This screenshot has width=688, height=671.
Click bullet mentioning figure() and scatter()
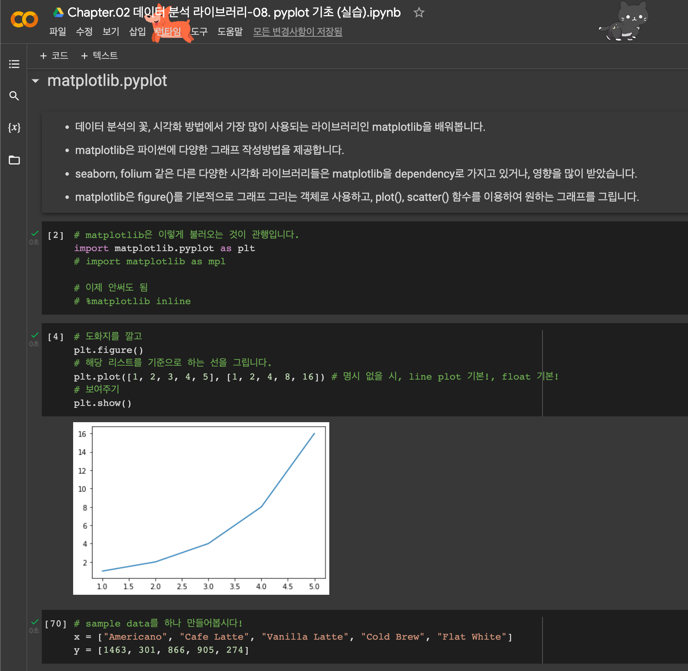(357, 197)
